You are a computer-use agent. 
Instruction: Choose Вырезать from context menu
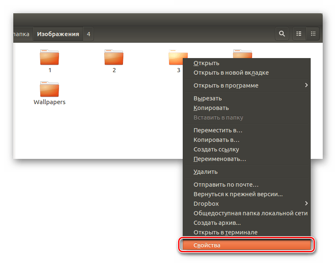[208, 98]
